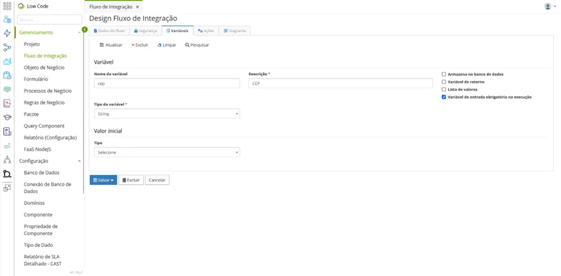The height and width of the screenshot is (276, 561).
Task: Click the user with globe sidebar icon
Action: pos(7,20)
